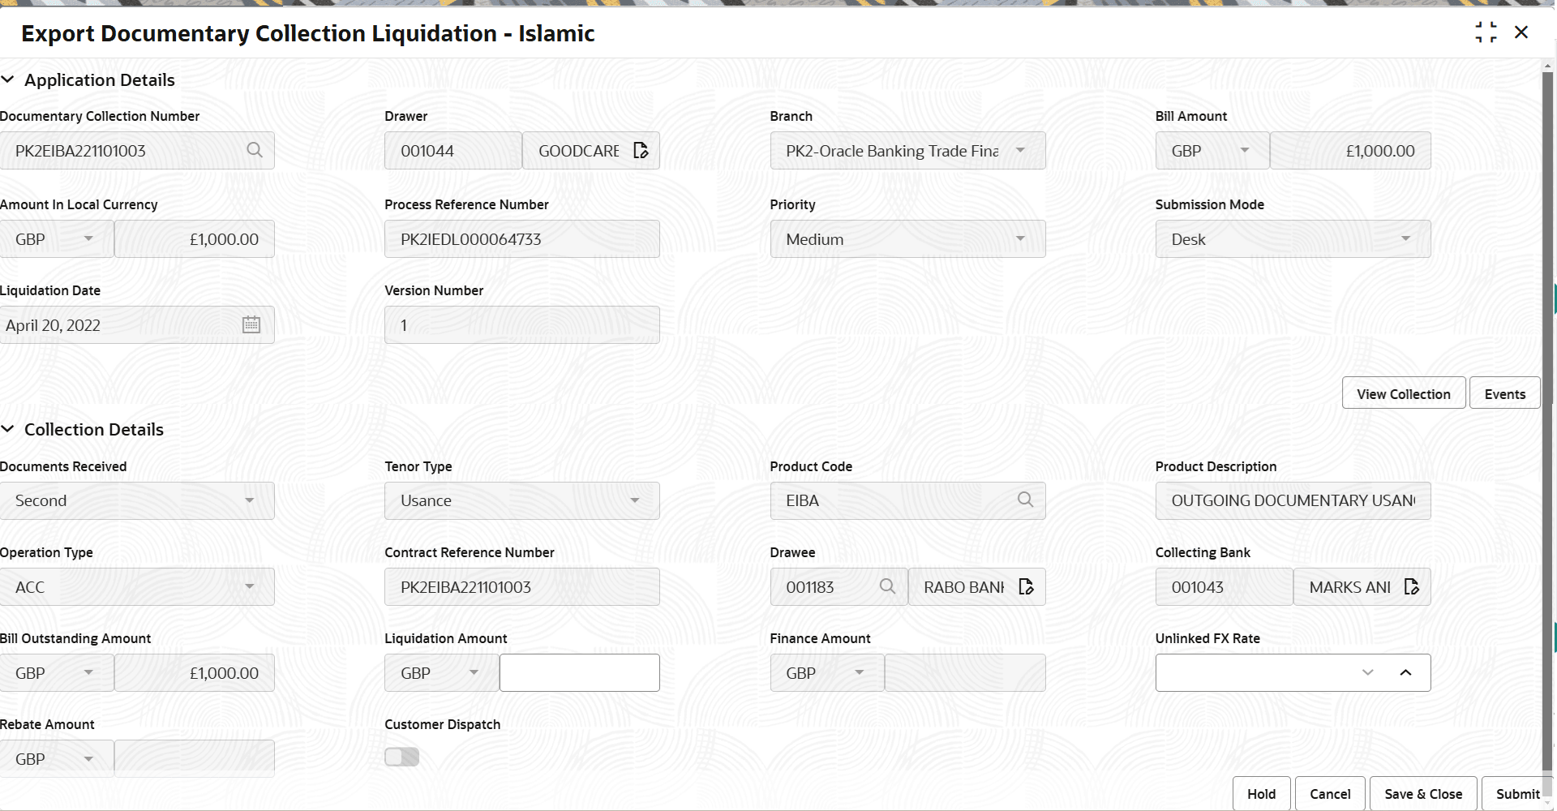Click inside the Liquidation Amount field
The image size is (1557, 811).
click(579, 672)
